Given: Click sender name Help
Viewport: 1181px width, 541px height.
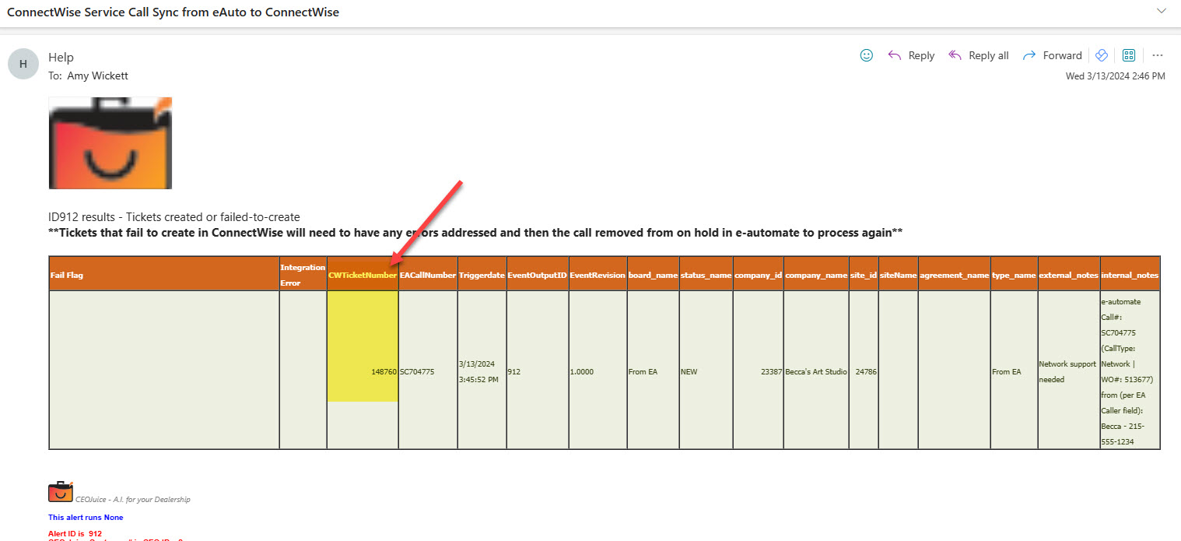Looking at the screenshot, I should coord(61,57).
